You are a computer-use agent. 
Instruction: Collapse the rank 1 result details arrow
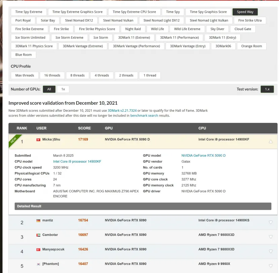(x=271, y=142)
